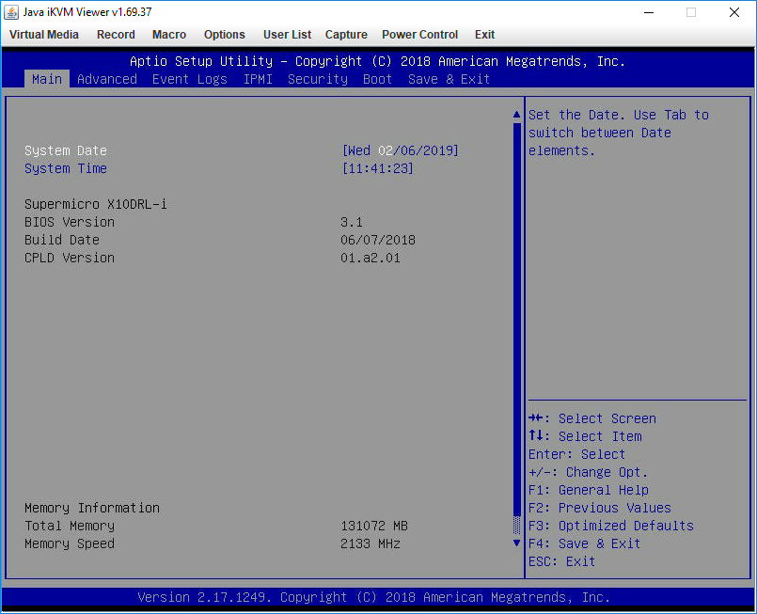Click the scroll up arrow in BIOS panel

(x=516, y=115)
